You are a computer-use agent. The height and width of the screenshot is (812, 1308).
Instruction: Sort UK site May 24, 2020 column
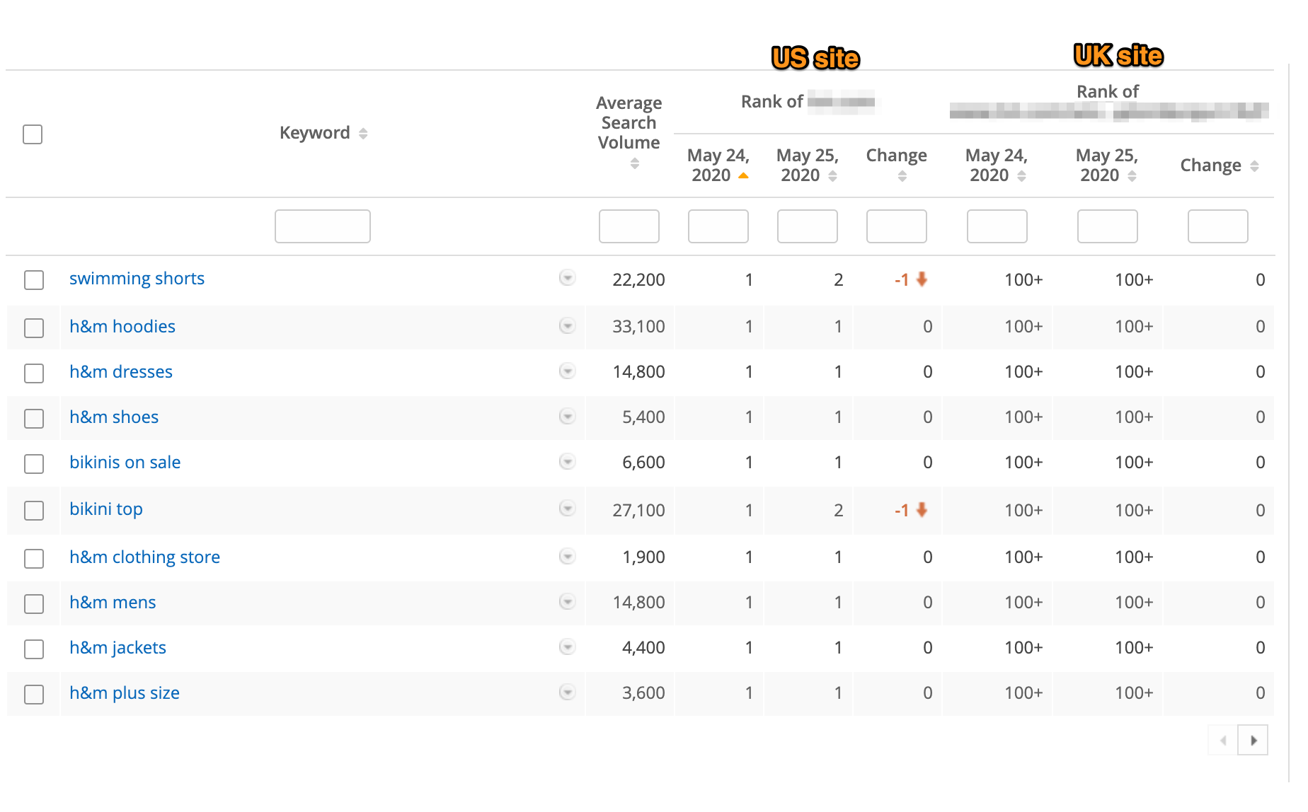(x=1021, y=175)
